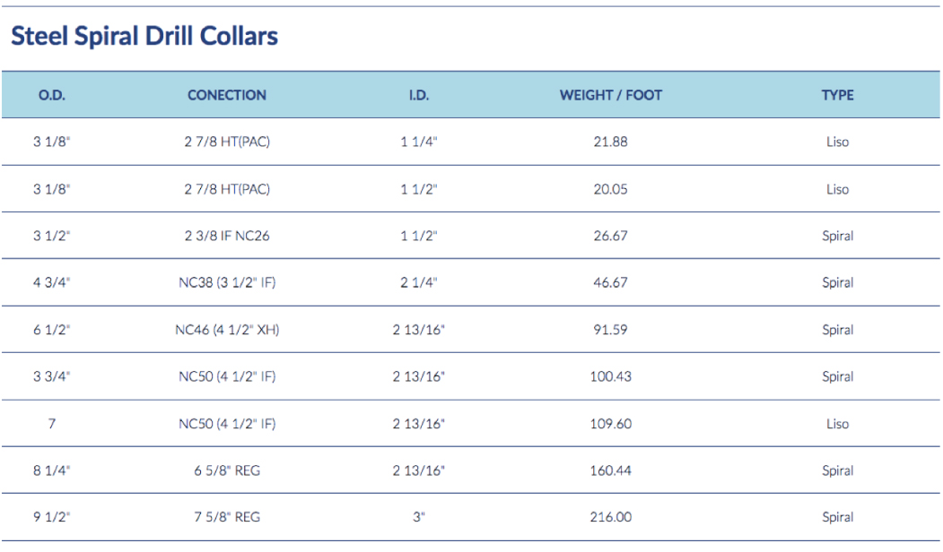Select the 7 5/8" REG connection cell
The image size is (943, 552).
coord(226,517)
